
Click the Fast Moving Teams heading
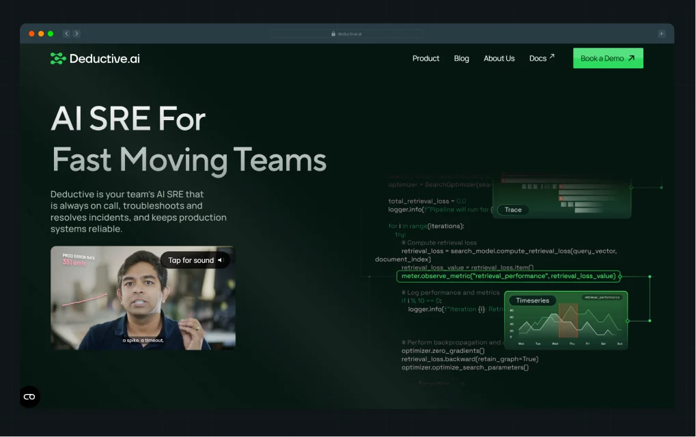pos(189,160)
